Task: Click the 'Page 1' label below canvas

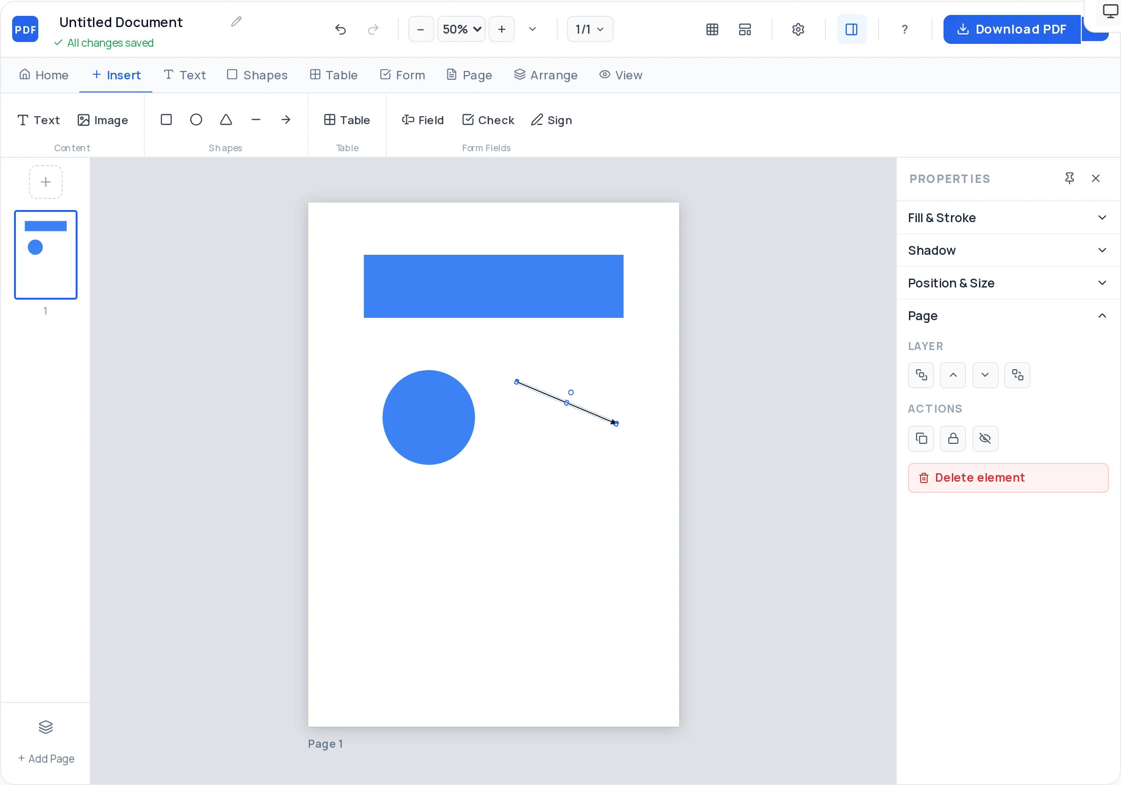Action: tap(325, 743)
